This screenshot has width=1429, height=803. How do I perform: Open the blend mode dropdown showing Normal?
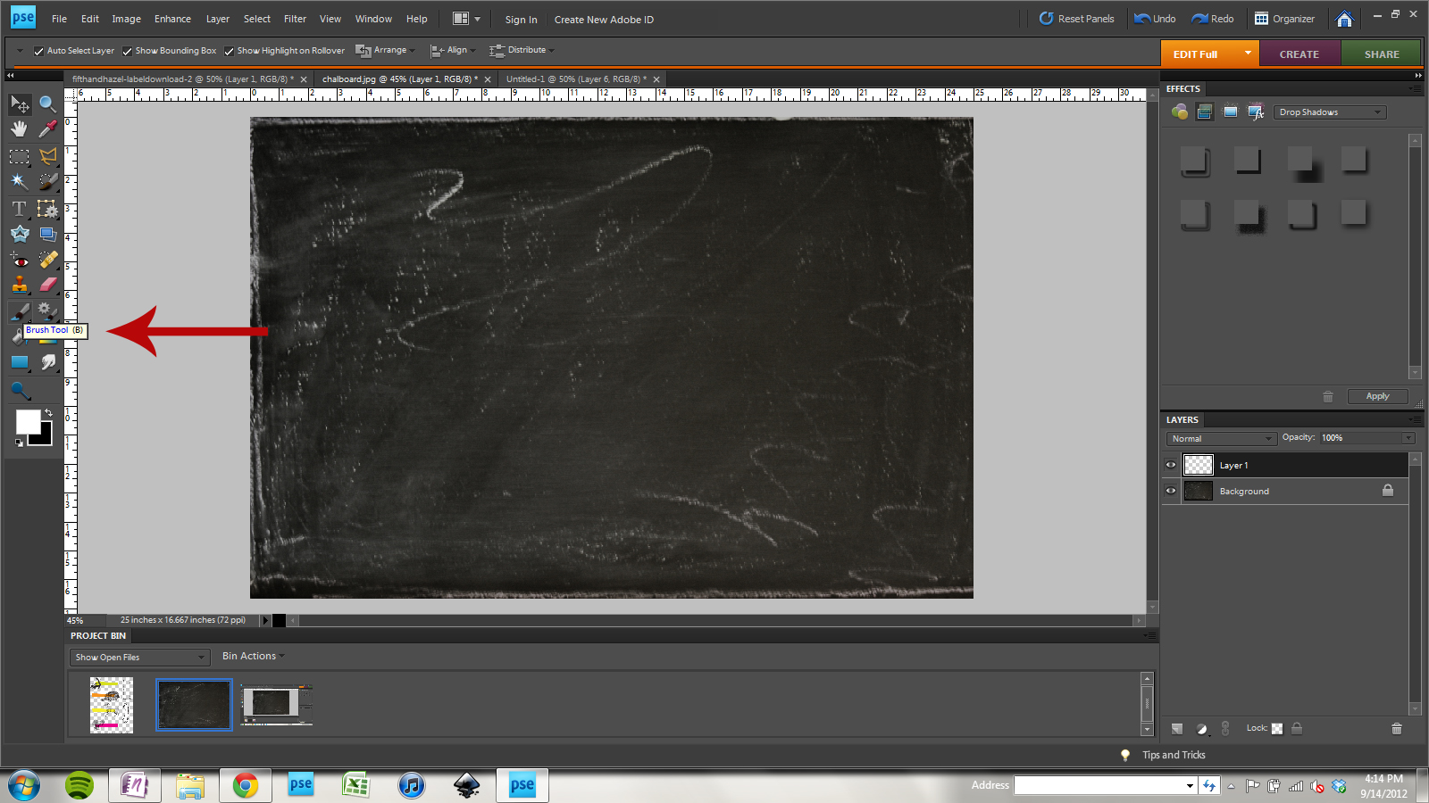point(1220,438)
